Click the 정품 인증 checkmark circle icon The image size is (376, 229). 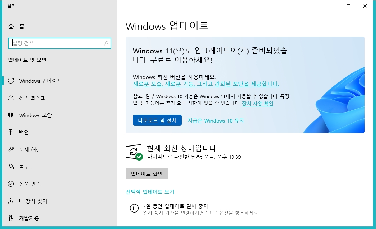coord(11,184)
